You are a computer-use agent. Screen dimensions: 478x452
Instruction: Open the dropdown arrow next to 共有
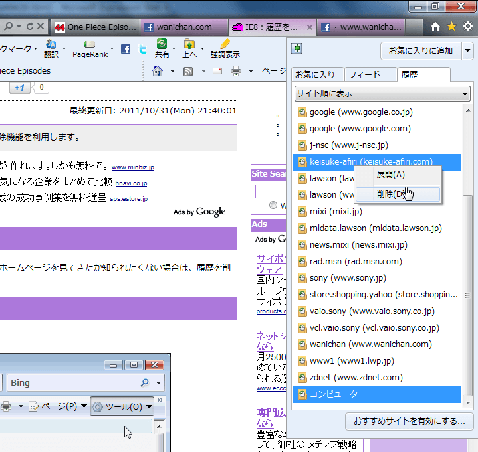(174, 48)
